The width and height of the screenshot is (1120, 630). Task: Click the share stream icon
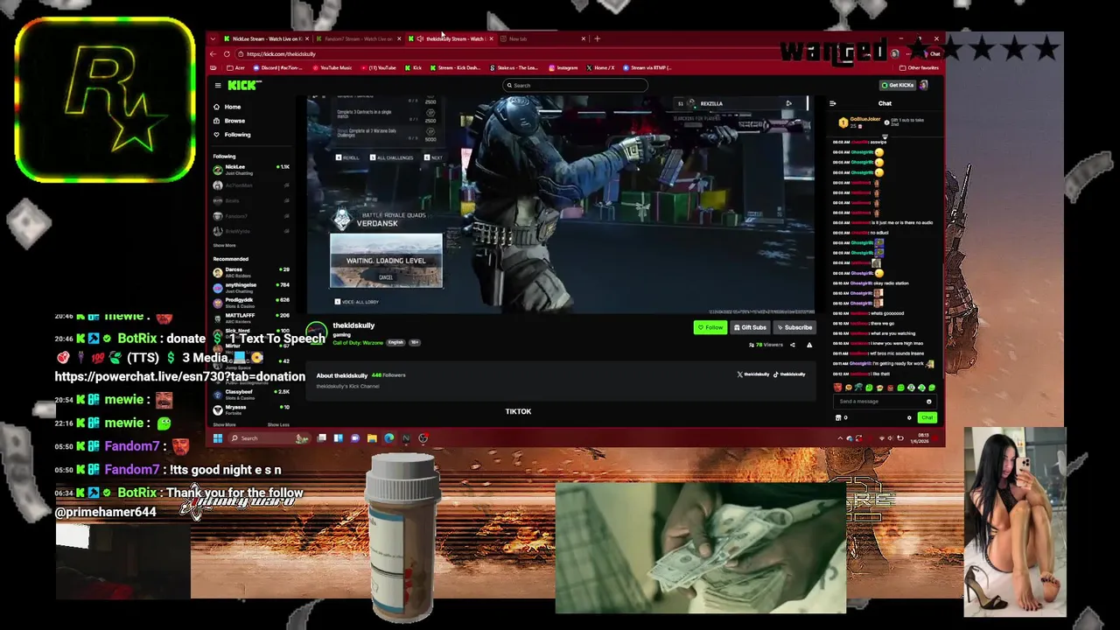[793, 345]
